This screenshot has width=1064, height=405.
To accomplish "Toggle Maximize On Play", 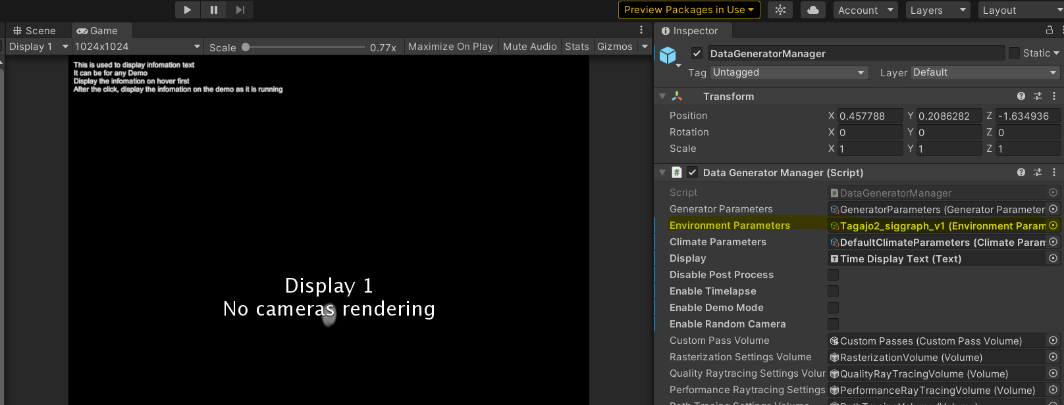I will [450, 47].
